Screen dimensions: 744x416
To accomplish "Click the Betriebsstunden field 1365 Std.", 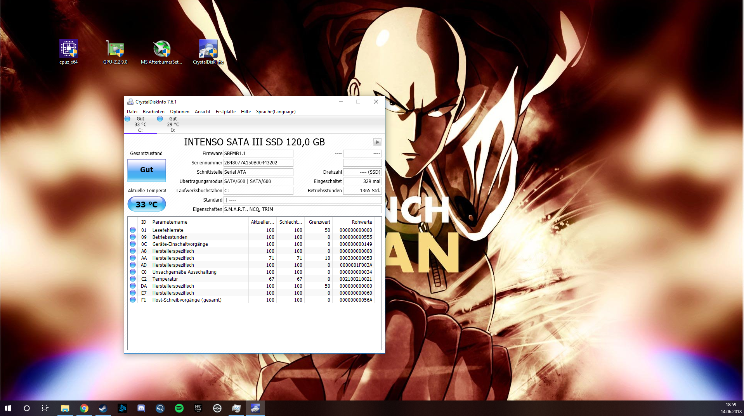I will [x=362, y=191].
